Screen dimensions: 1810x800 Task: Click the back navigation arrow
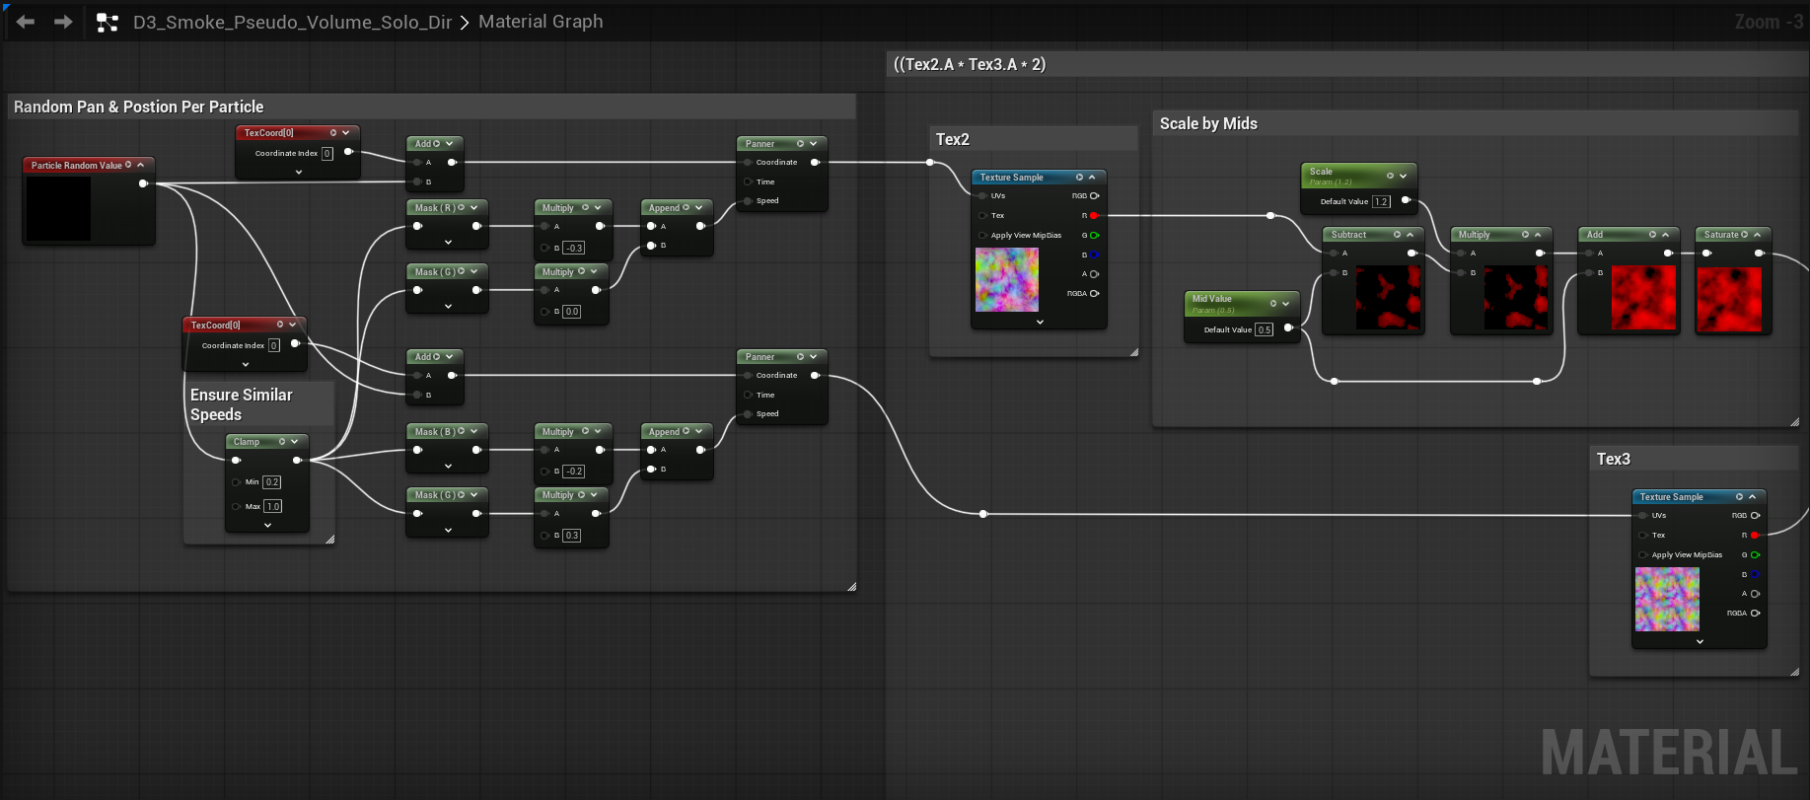click(26, 22)
